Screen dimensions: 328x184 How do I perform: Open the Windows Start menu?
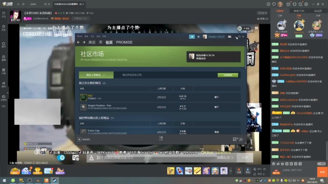[x=4, y=180]
